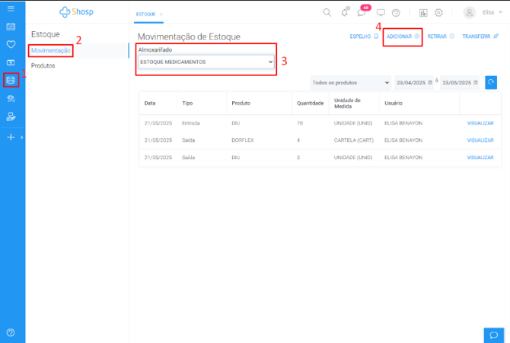Viewport: 510px width, 343px height.
Task: Click the RETIRAR button
Action: 441,37
